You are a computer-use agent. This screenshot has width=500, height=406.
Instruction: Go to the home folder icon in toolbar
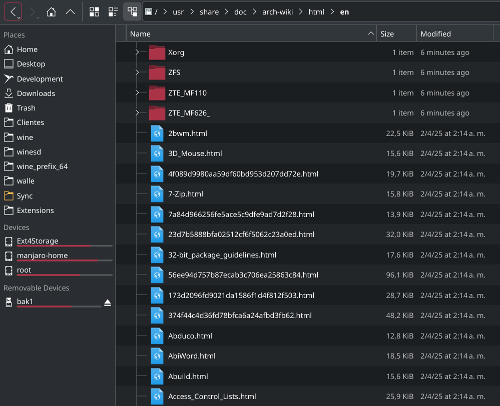point(51,12)
